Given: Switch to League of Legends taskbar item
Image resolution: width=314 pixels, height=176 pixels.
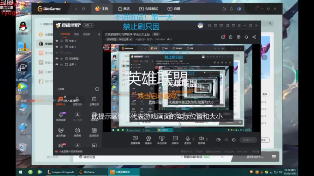Looking at the screenshot, I should click(61, 172).
